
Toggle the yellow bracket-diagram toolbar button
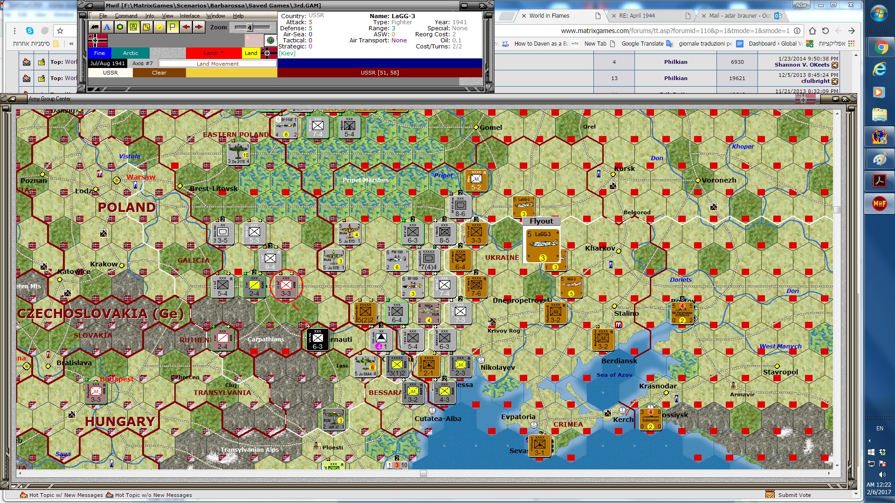coord(146,27)
